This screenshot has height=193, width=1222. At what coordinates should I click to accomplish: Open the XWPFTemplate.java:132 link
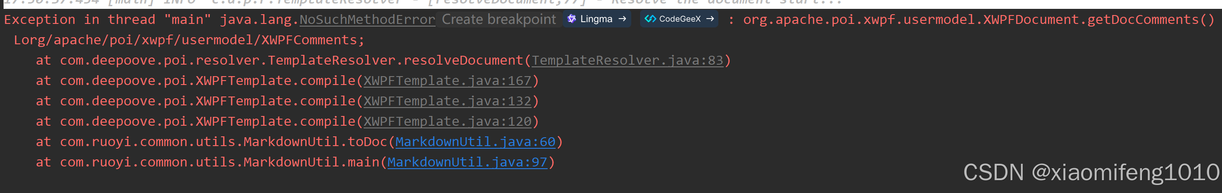(x=447, y=101)
